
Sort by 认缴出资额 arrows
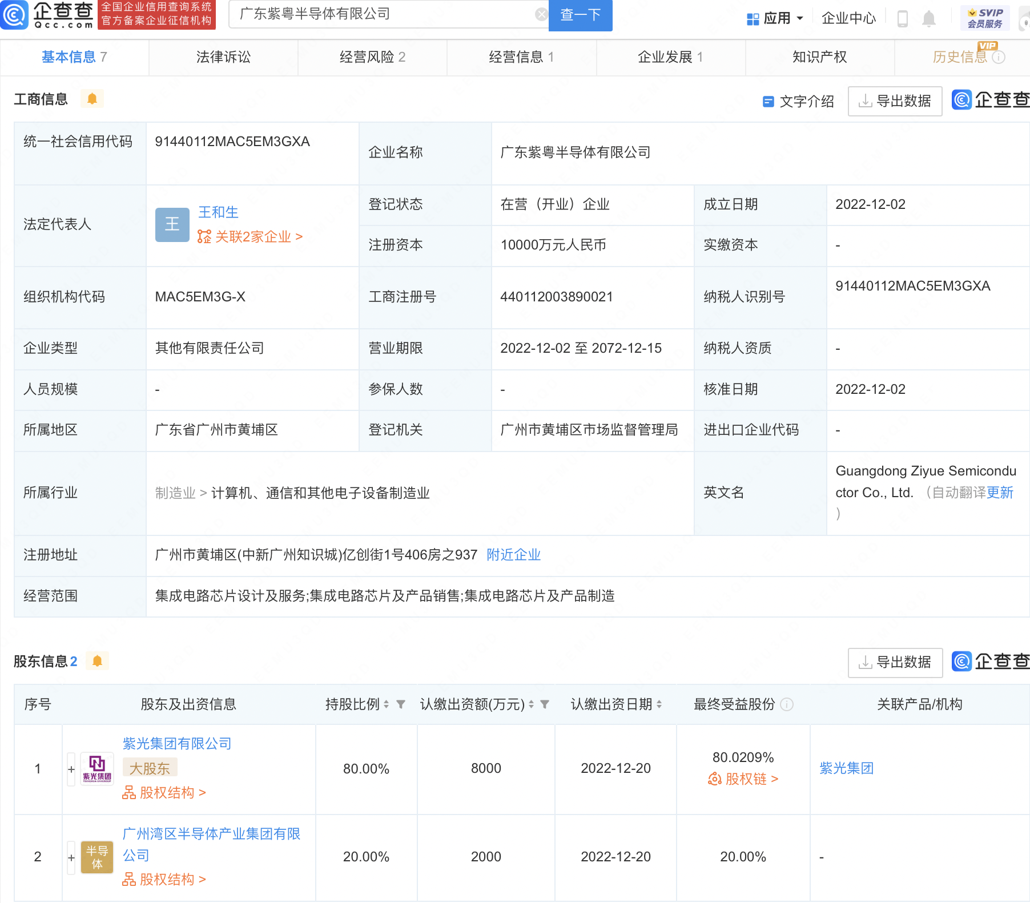531,704
